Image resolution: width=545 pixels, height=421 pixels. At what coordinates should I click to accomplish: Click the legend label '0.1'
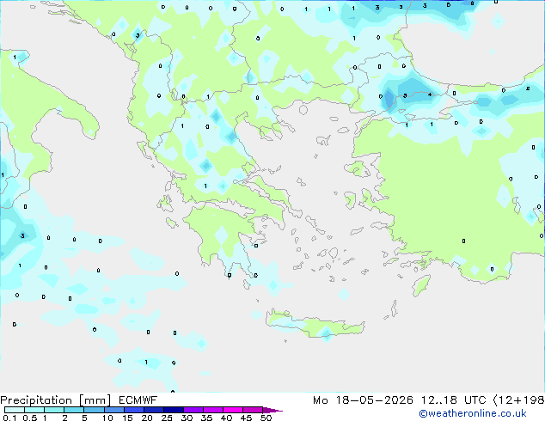(x=9, y=418)
